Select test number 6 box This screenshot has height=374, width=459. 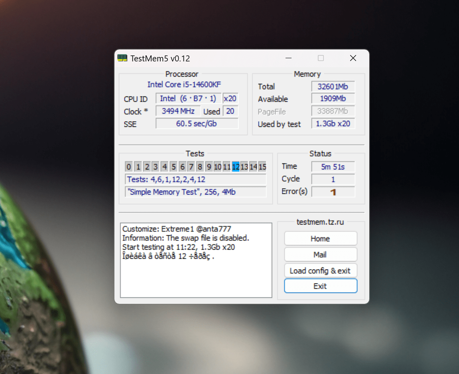click(182, 167)
